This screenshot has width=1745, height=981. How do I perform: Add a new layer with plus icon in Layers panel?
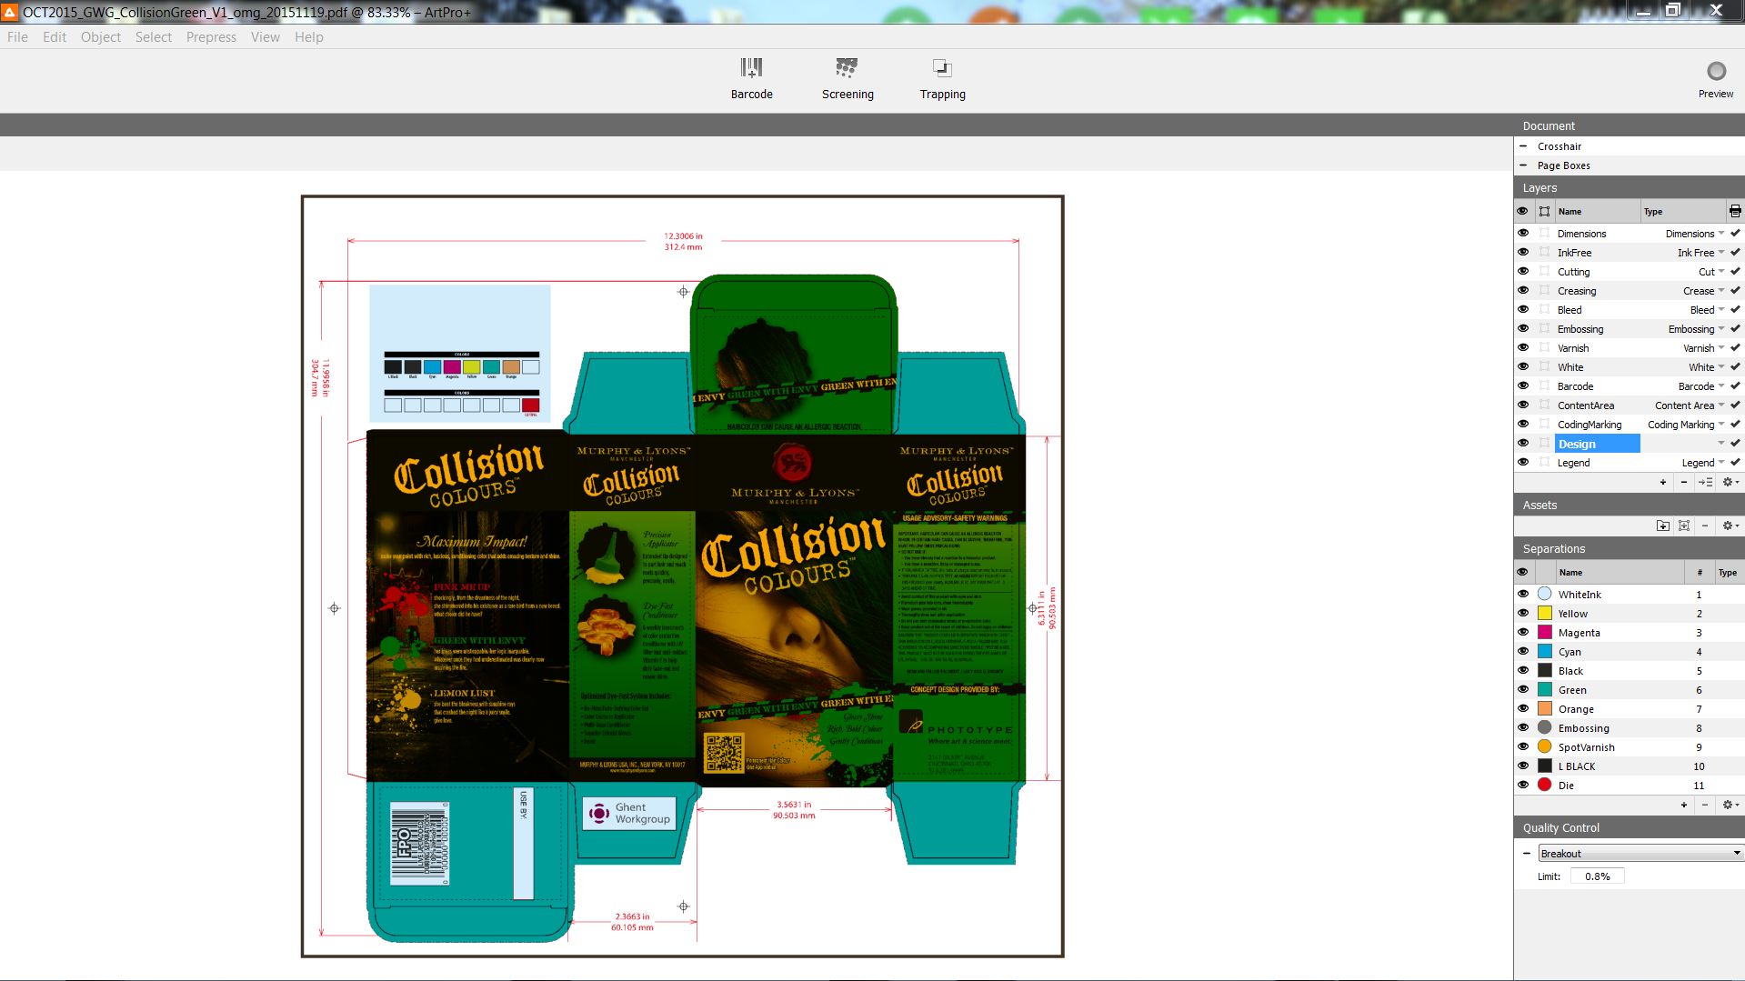(x=1663, y=482)
